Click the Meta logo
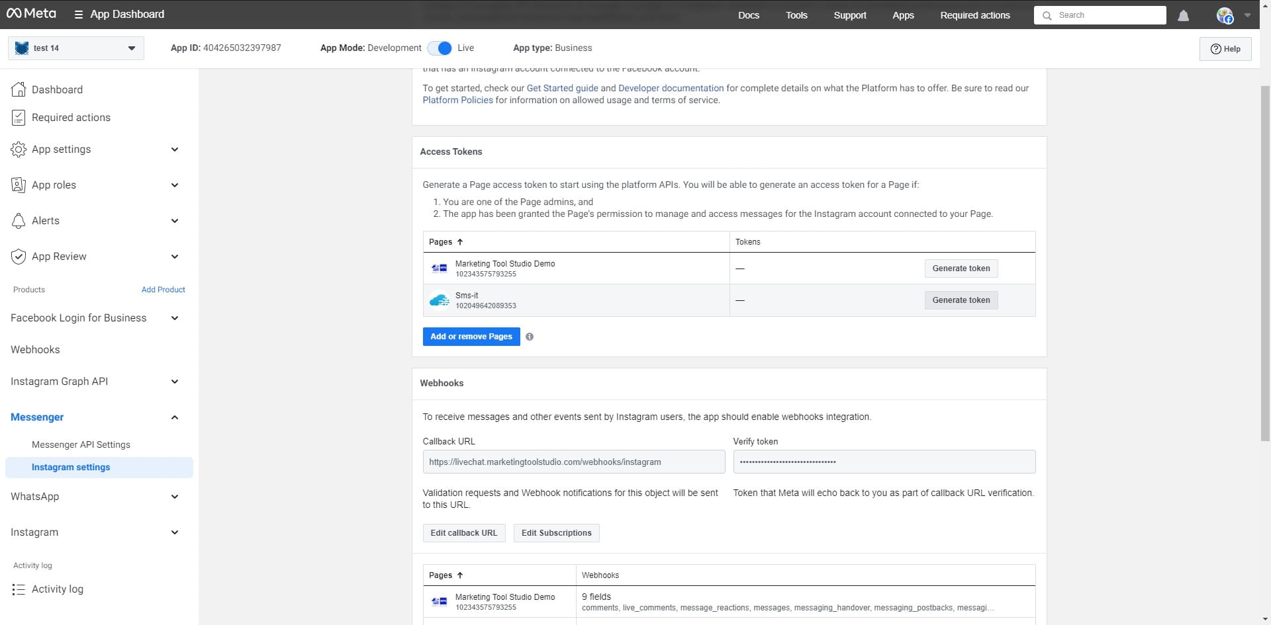Viewport: 1271px width, 625px height. (x=30, y=13)
